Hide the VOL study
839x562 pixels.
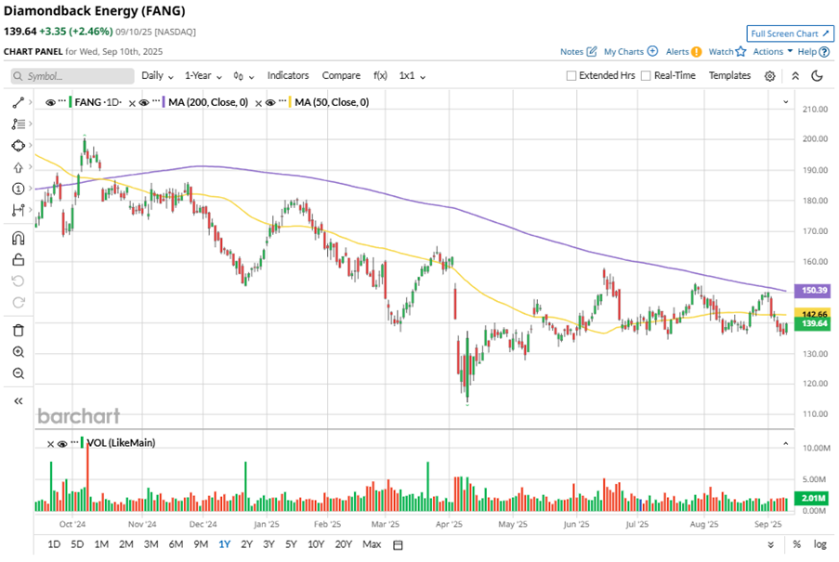(62, 443)
